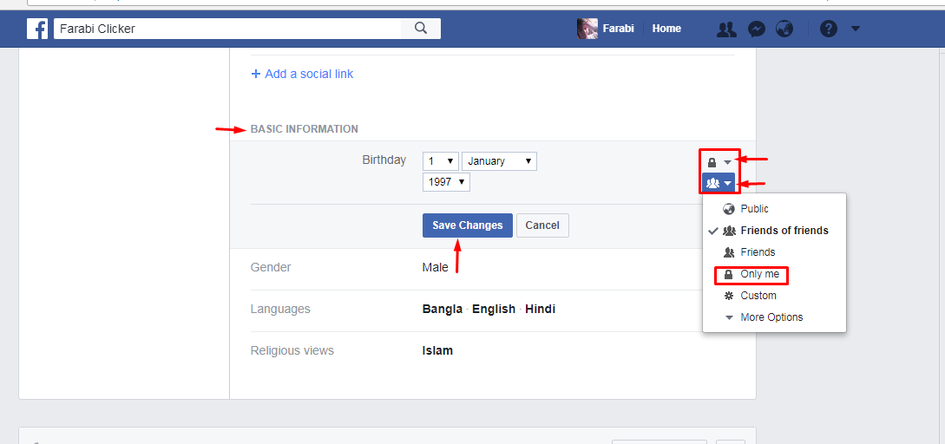Click the search magnifier icon
This screenshot has height=444, width=945.
(421, 29)
